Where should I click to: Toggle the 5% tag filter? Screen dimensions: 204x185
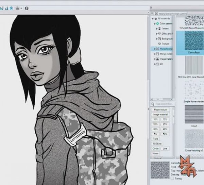155,134
